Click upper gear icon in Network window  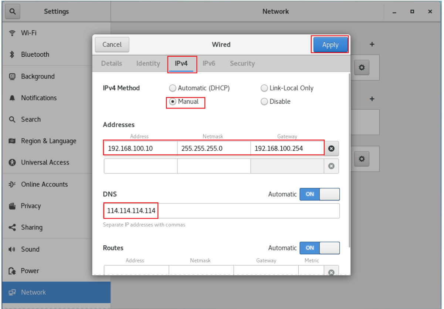(362, 67)
